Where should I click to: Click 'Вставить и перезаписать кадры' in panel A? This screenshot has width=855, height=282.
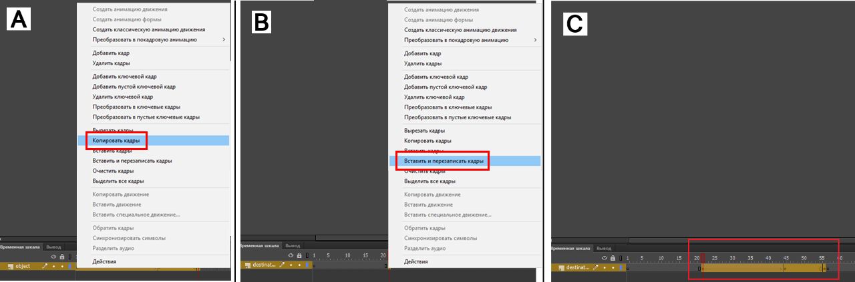[x=132, y=161]
